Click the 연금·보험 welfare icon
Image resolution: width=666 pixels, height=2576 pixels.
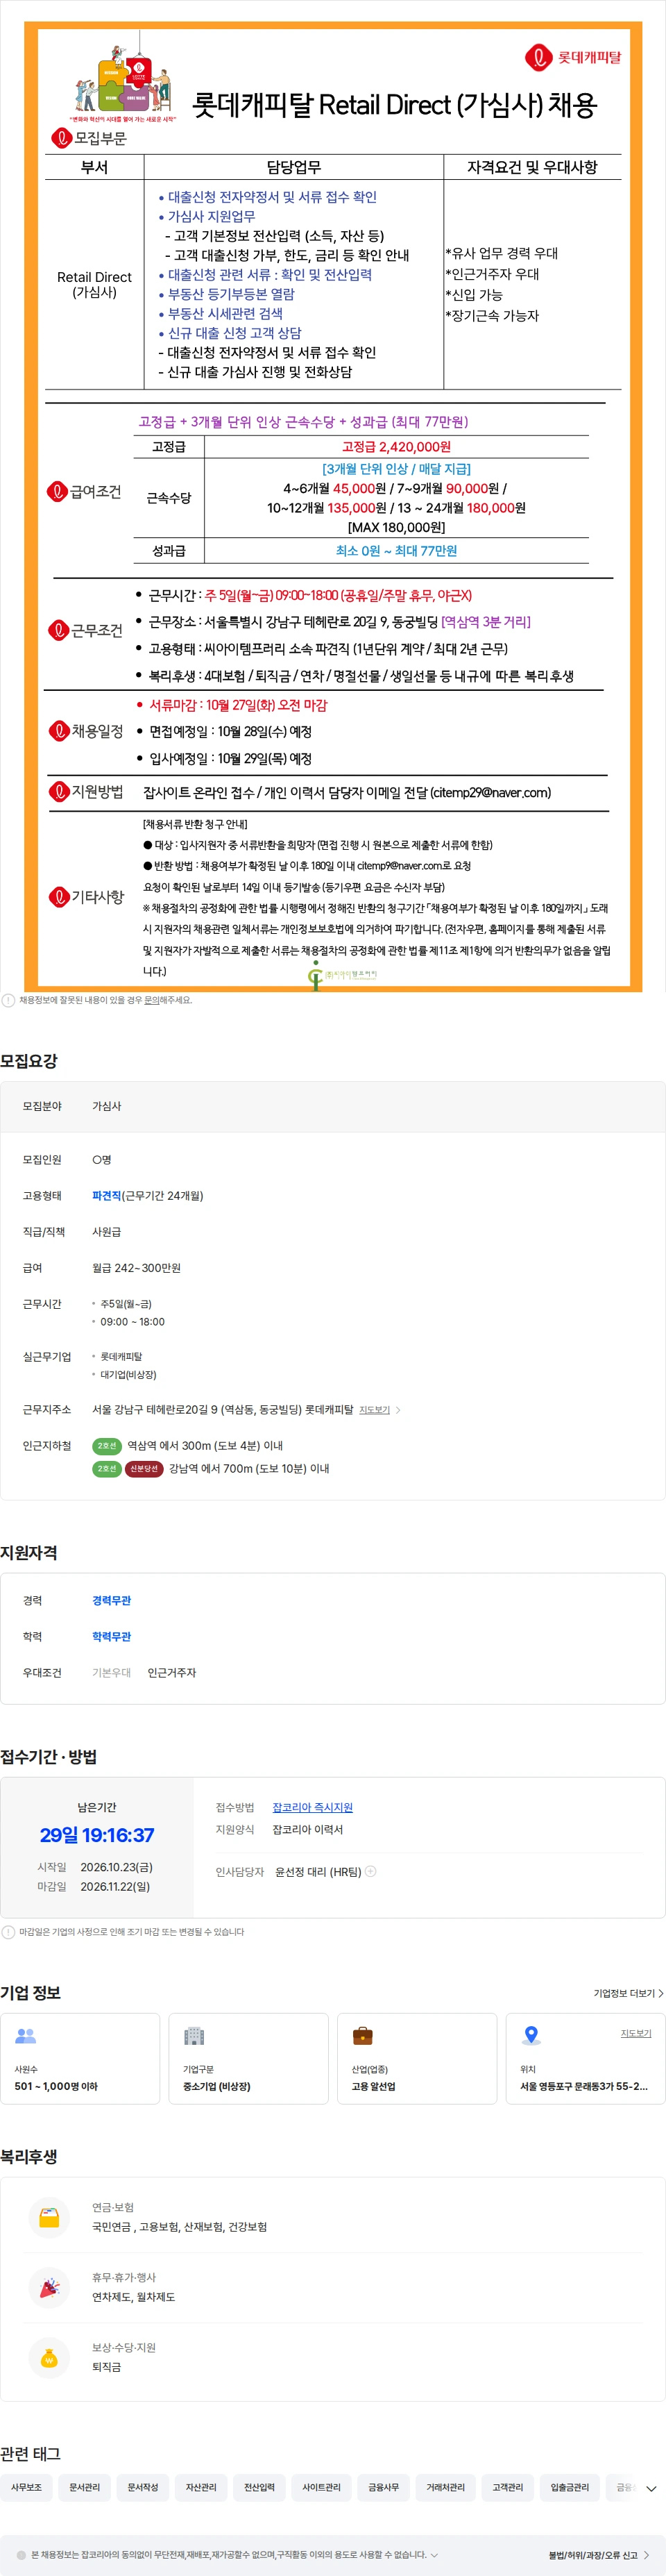tap(49, 2217)
